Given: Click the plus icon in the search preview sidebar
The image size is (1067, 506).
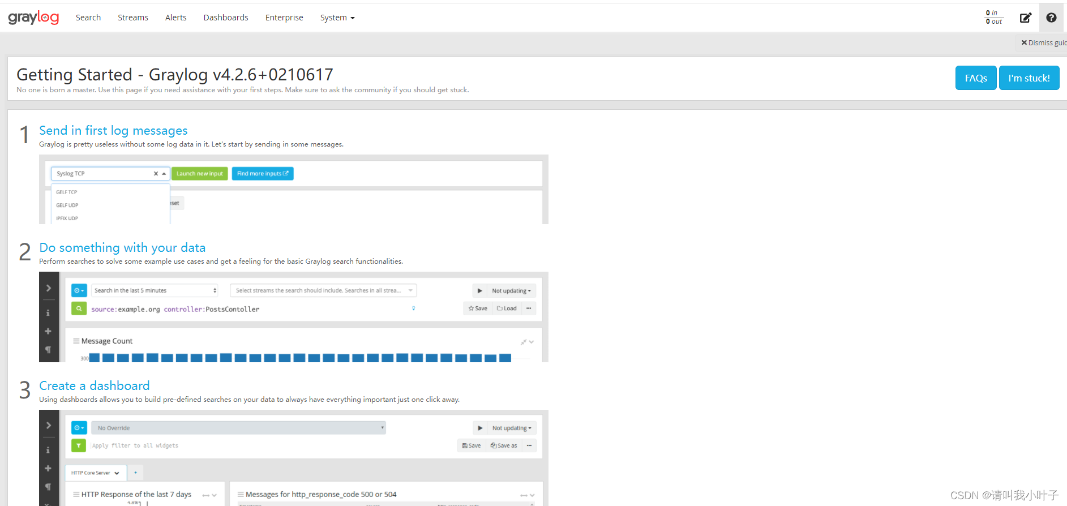Looking at the screenshot, I should click(x=48, y=331).
